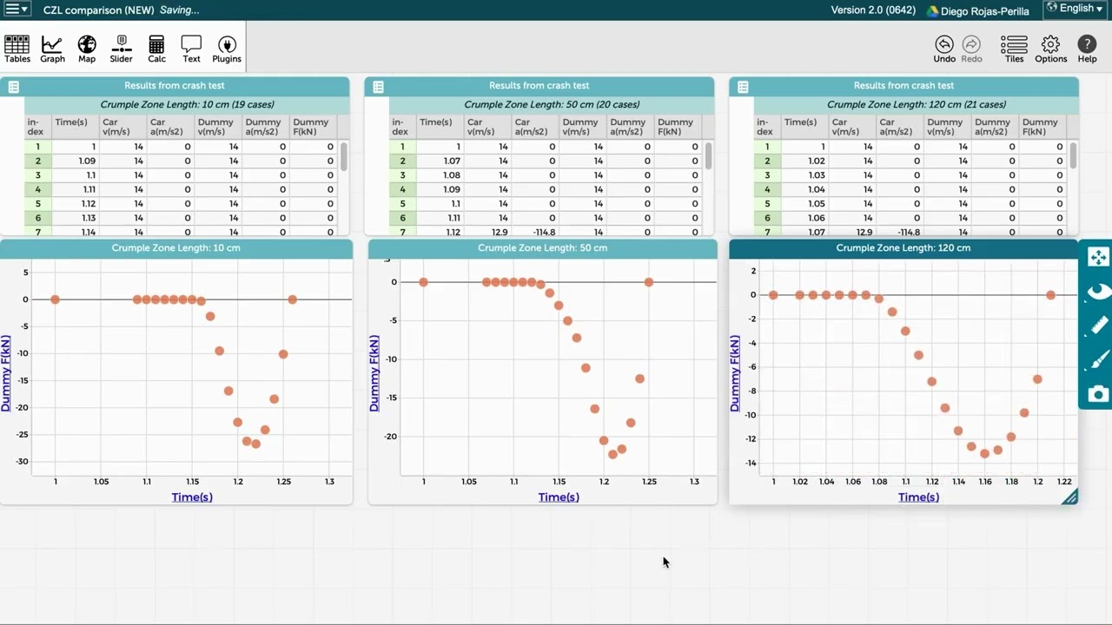
Task: Click Dummy v(m/s) column header in the 50 cm table
Action: click(582, 127)
